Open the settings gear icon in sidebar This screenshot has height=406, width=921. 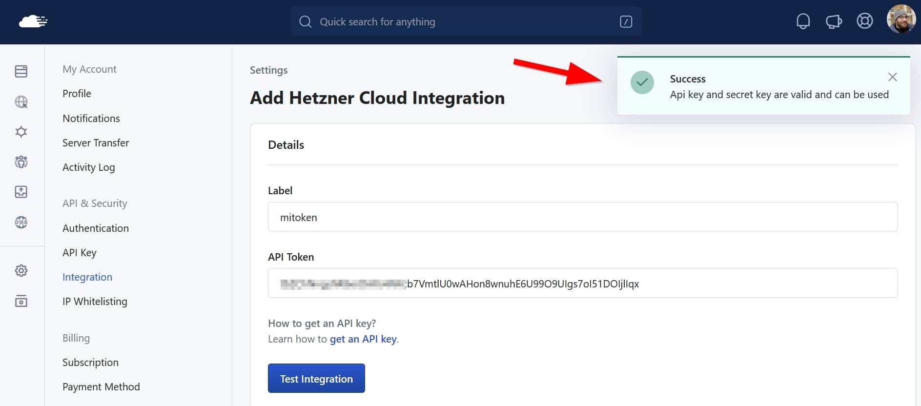pyautogui.click(x=21, y=270)
